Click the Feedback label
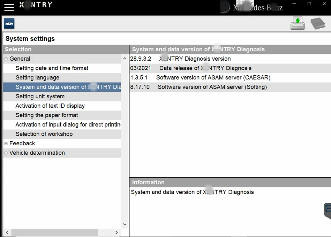This screenshot has height=237, width=331. pos(22,143)
